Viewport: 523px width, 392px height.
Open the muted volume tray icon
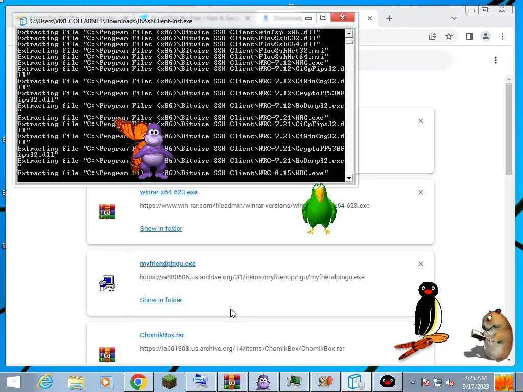[450, 382]
